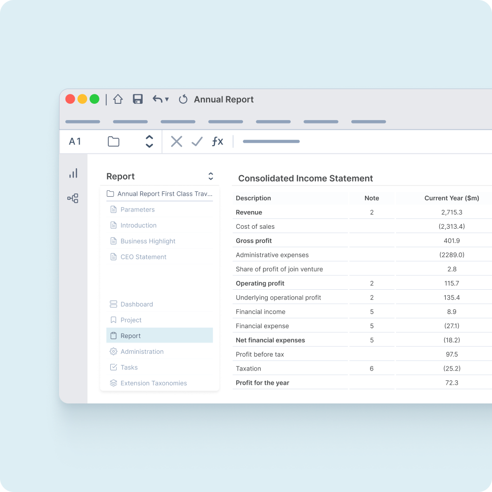Refresh the report using the reload icon
492x492 pixels.
(x=183, y=99)
